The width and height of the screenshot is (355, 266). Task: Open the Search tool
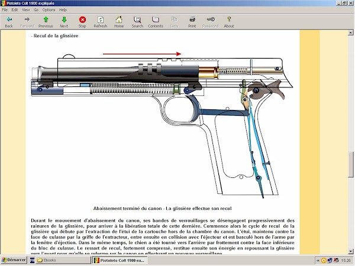[x=137, y=22]
